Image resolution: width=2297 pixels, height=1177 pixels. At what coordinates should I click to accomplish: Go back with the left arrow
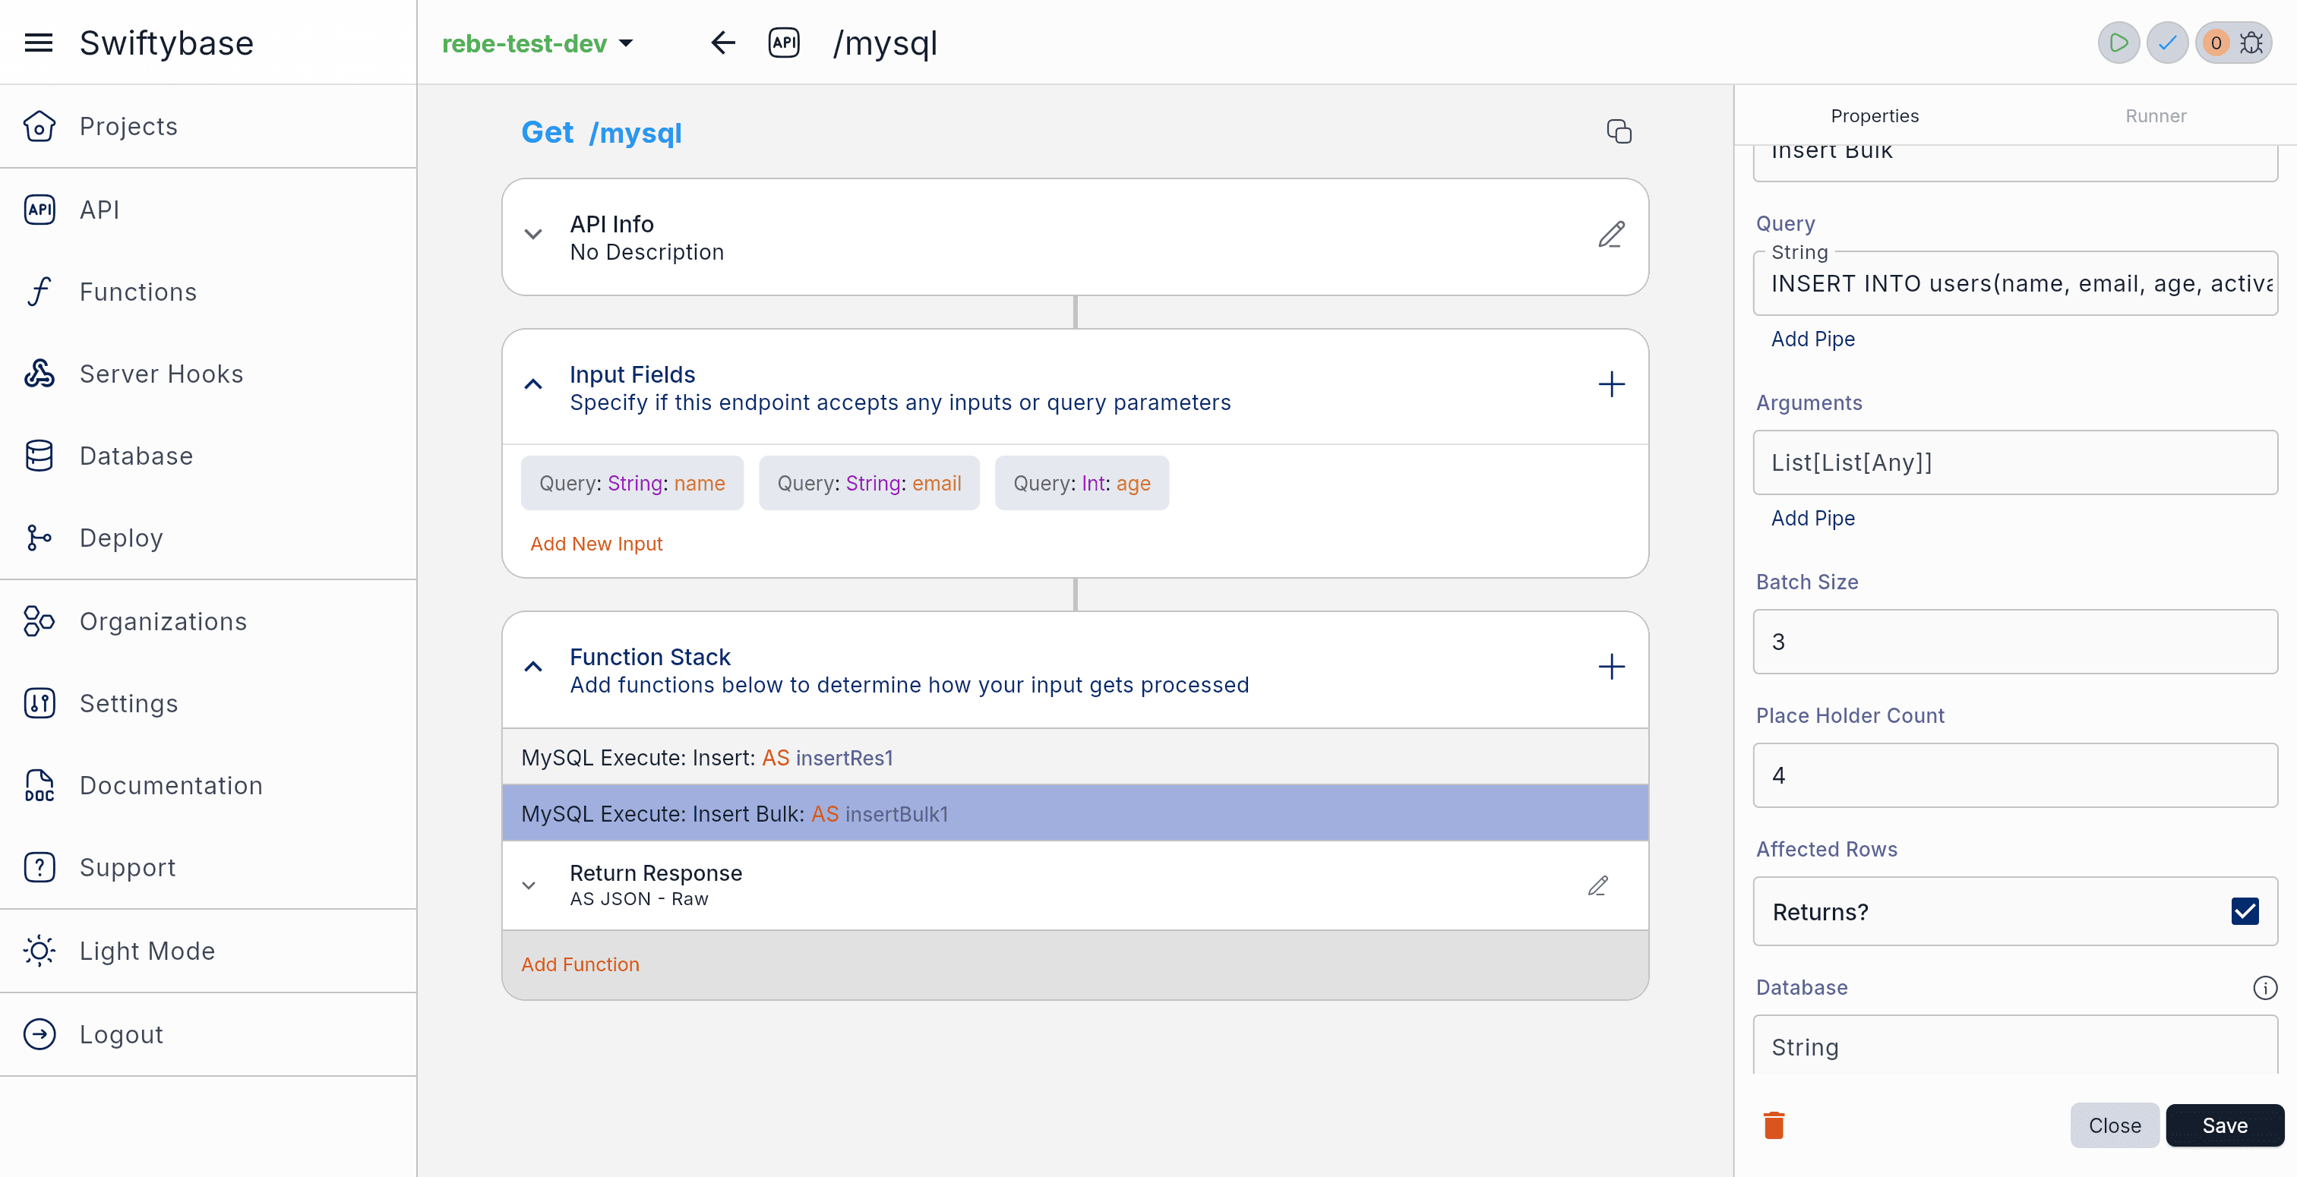coord(723,43)
